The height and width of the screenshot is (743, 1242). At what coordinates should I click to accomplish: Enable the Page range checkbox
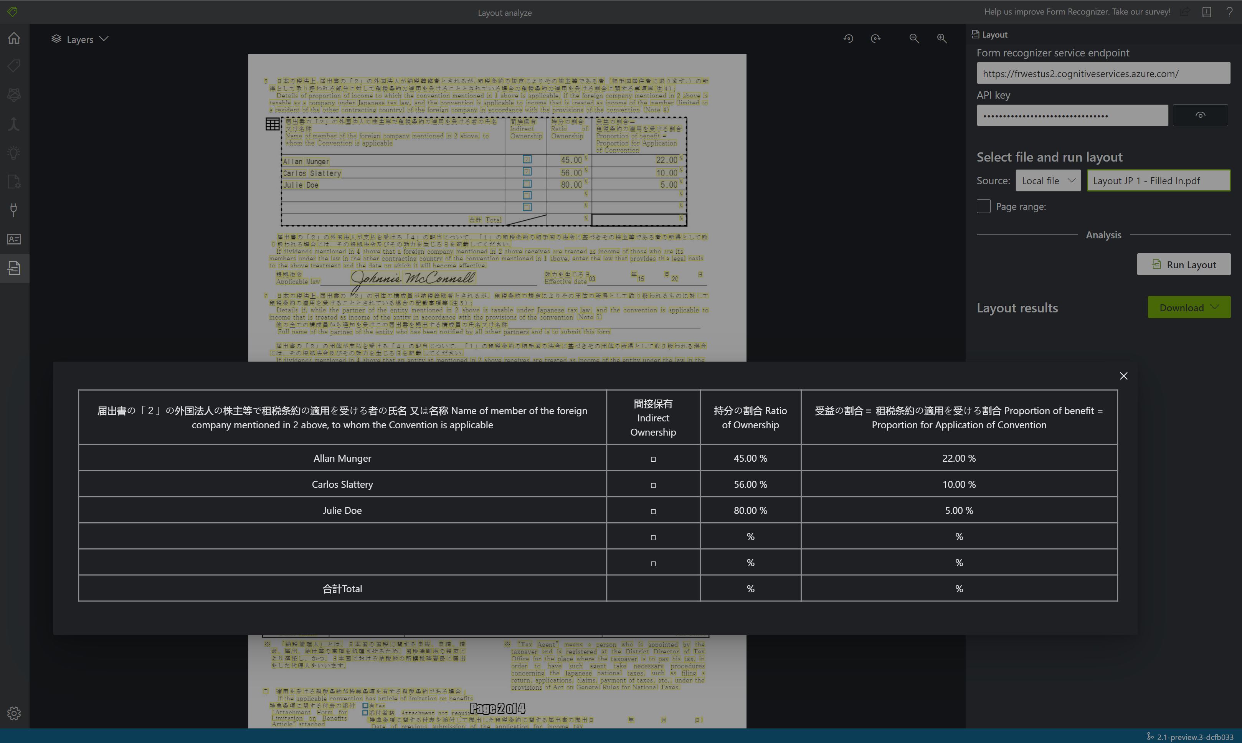point(983,206)
